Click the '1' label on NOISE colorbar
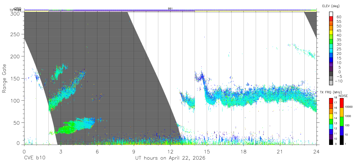The height and width of the screenshot is (164, 356). (346, 144)
